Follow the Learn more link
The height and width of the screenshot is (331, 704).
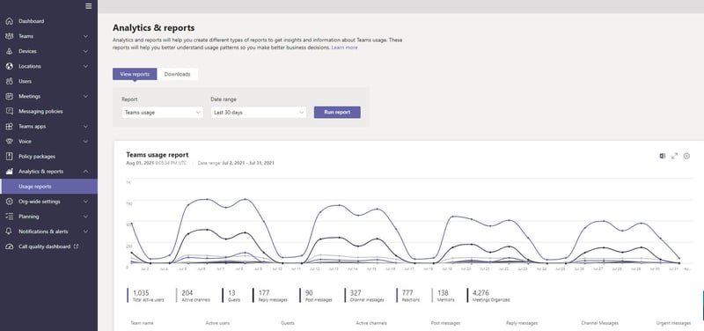coord(344,48)
